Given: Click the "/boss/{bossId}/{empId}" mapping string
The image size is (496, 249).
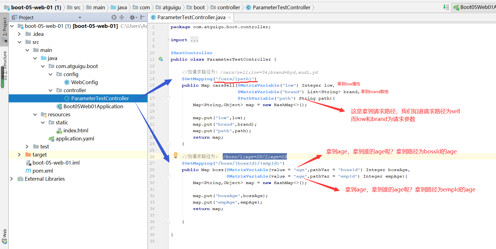Looking at the screenshot, I should [x=250, y=163].
